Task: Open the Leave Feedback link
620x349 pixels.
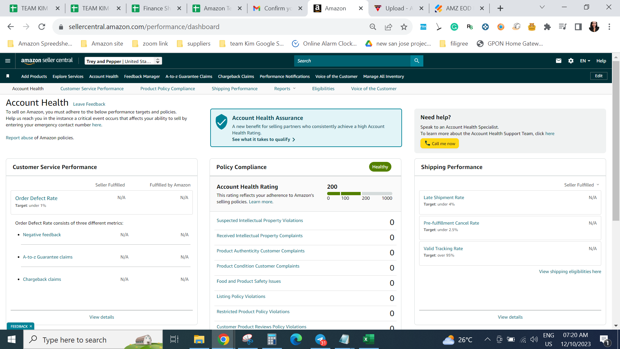Action: (x=89, y=104)
